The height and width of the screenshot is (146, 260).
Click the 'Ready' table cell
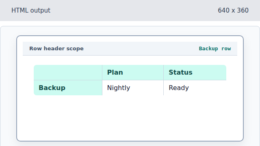point(195,88)
